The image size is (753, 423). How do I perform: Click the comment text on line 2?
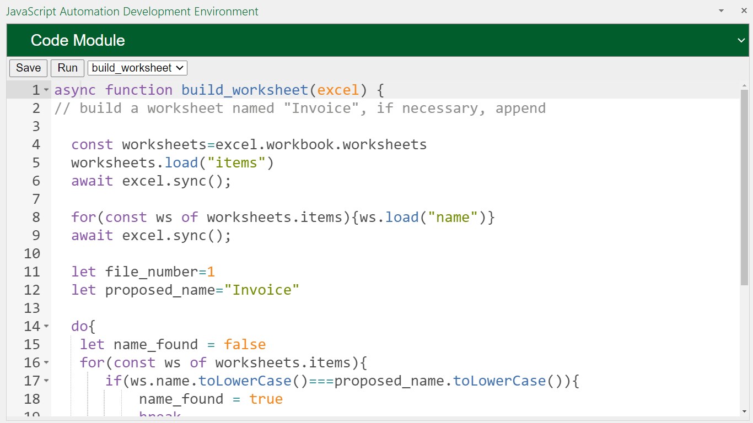tap(300, 108)
